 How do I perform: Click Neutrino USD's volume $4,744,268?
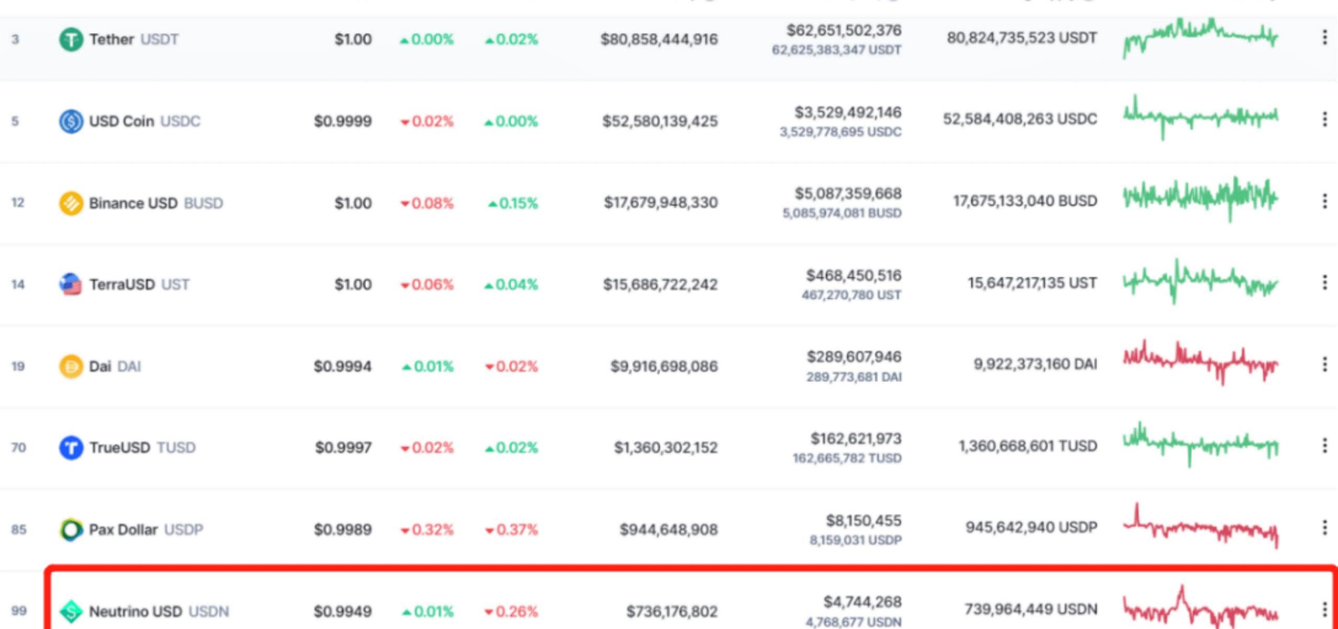[863, 602]
